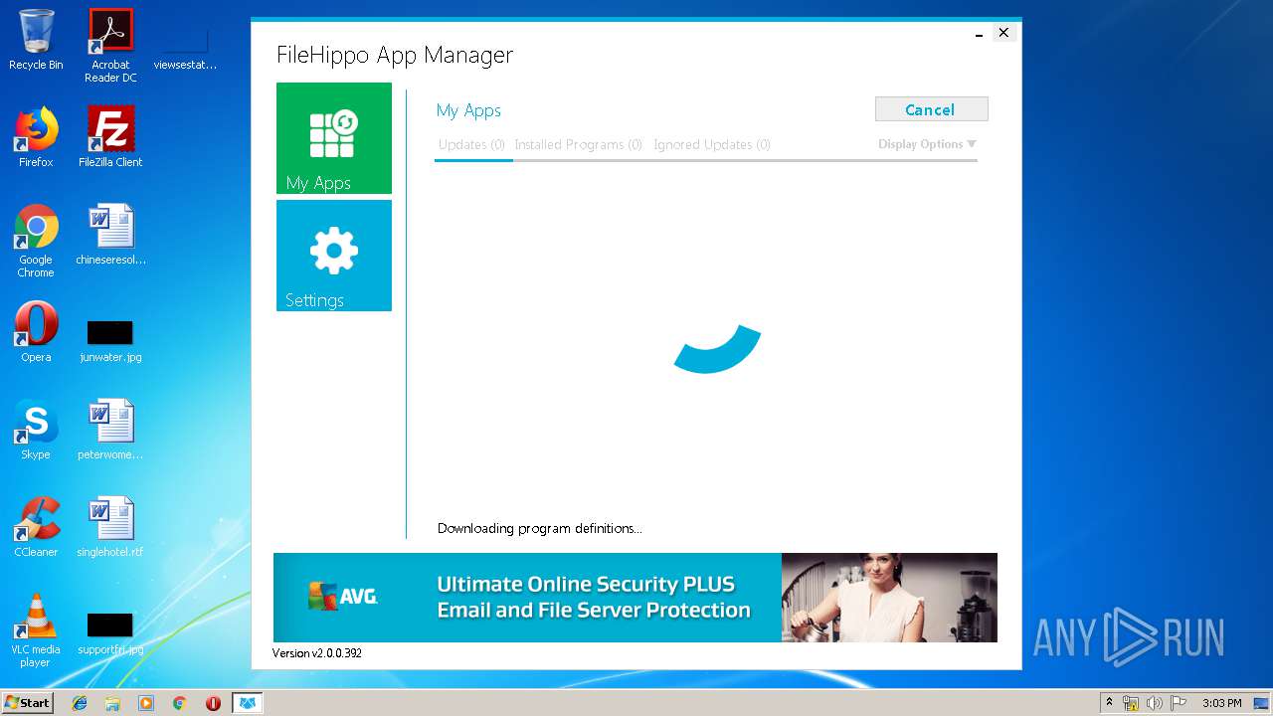Open the Windows Start menu
Viewport: 1273px width, 716px height.
point(27,703)
